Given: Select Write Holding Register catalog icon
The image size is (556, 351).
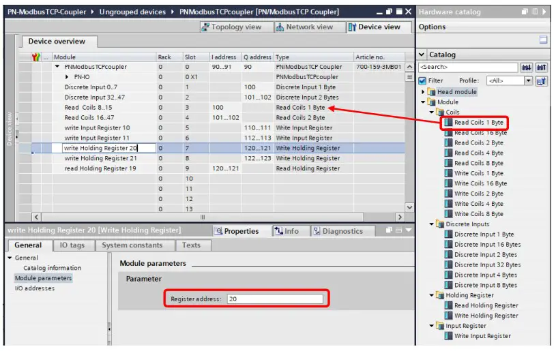Looking at the screenshot, I should [x=448, y=316].
